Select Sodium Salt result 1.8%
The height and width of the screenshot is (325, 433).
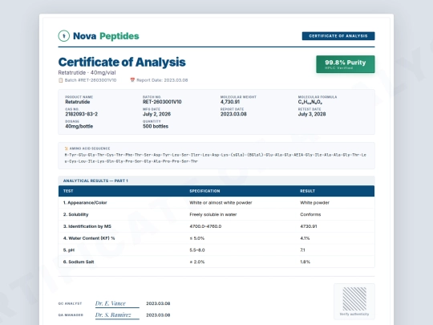coord(306,262)
